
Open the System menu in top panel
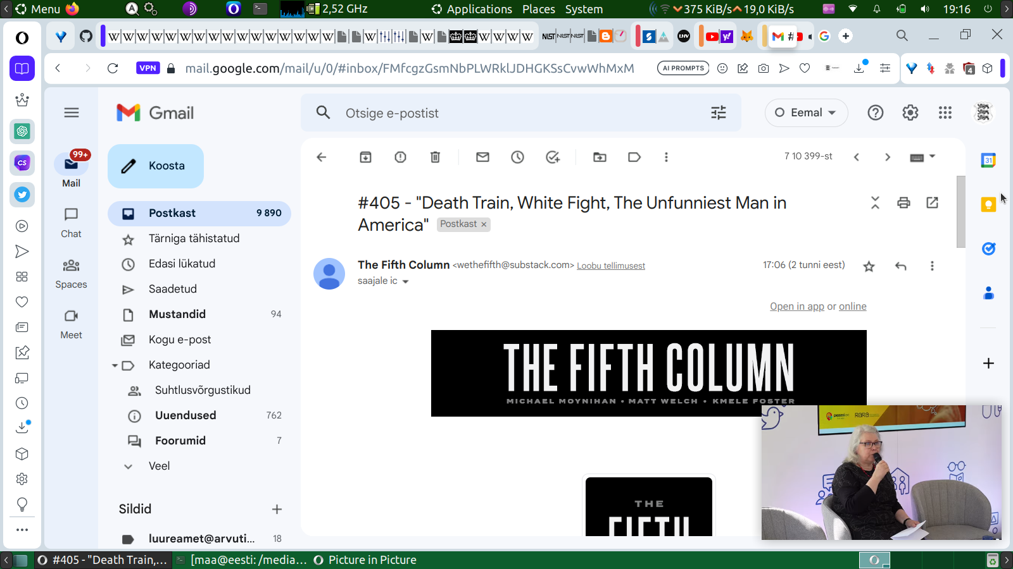584,9
